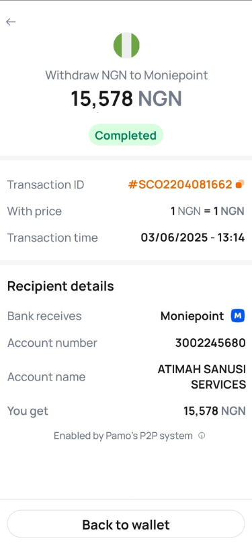Screen dimensions: 252x545
Task: Tap the back arrow icon
Action: (11, 22)
